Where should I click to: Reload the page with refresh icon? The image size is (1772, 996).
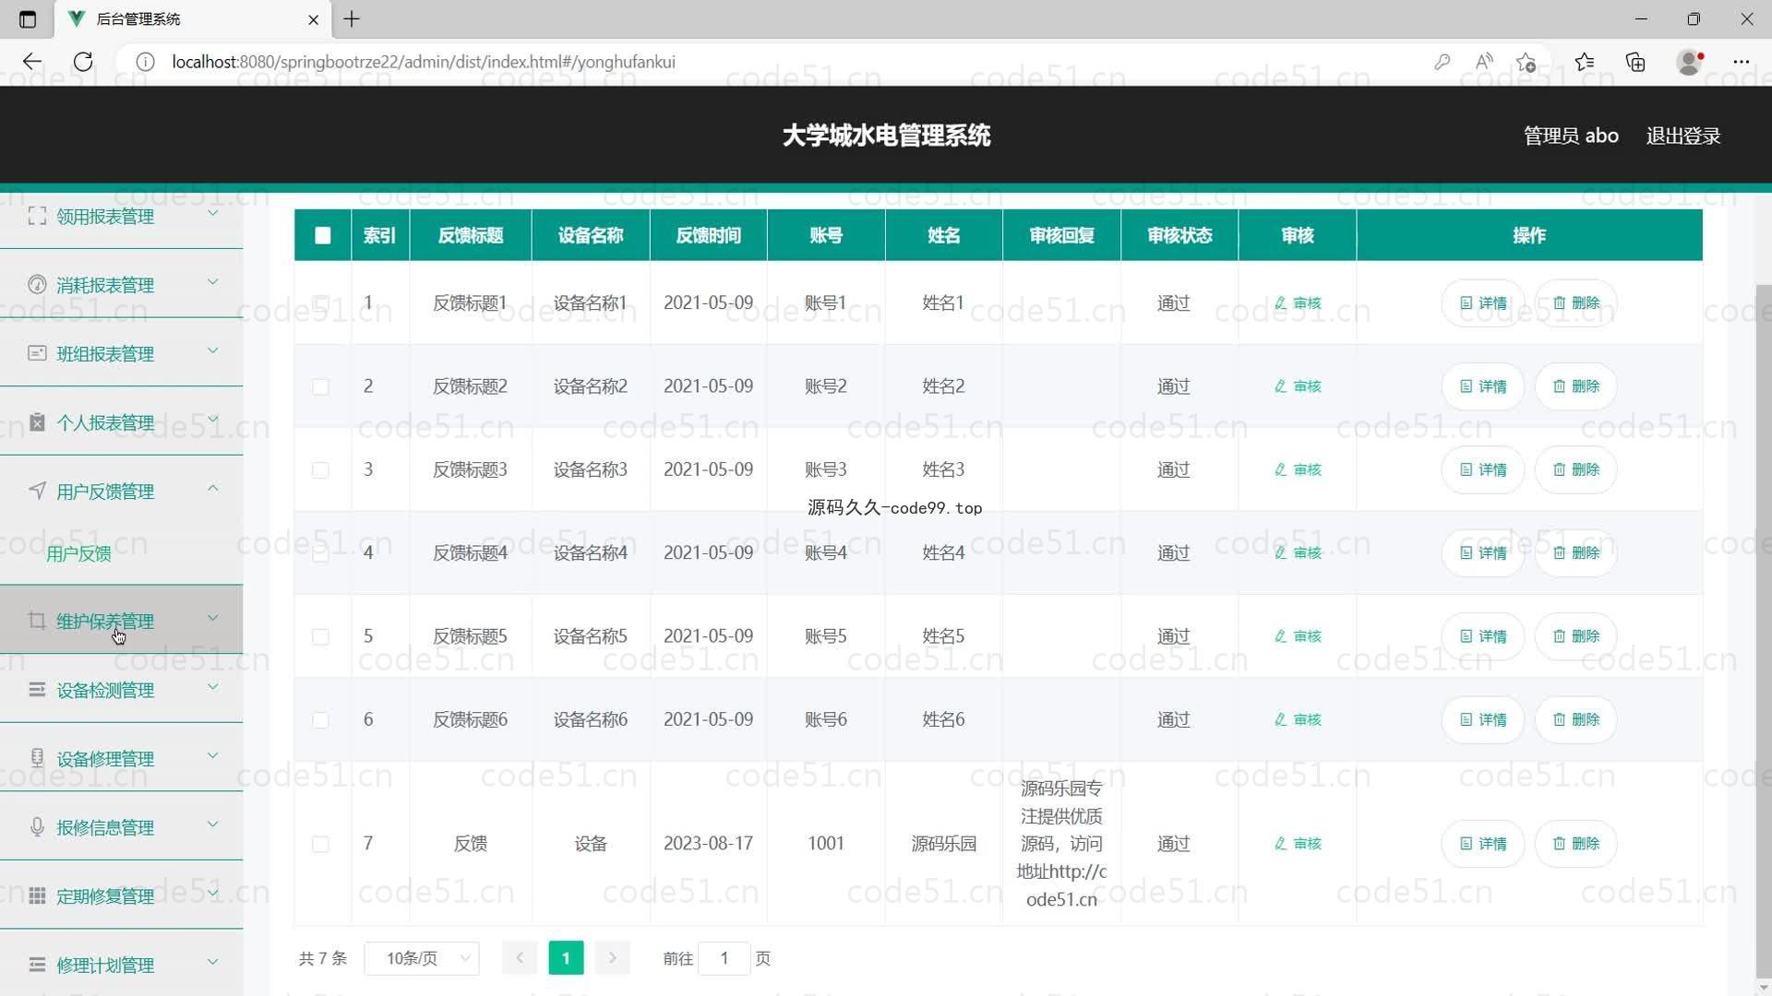coord(83,62)
